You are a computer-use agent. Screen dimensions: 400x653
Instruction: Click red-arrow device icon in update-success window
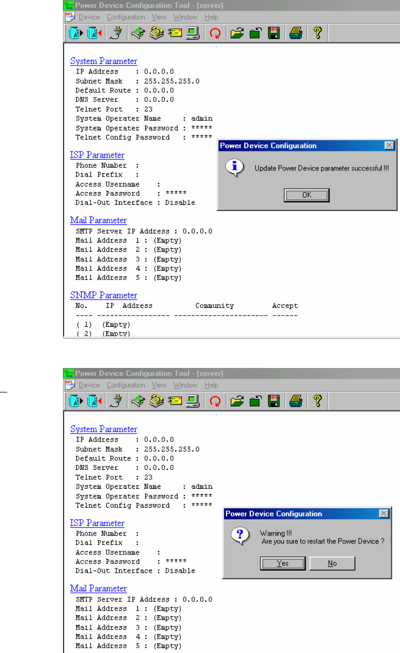coord(95,33)
